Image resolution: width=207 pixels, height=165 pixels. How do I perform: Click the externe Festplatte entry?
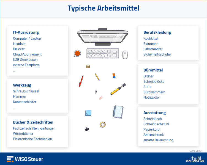click(x=26, y=65)
